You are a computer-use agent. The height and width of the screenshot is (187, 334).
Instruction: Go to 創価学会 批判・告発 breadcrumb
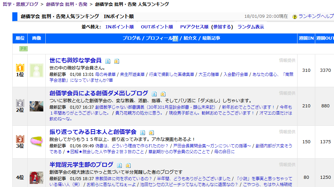(67, 4)
